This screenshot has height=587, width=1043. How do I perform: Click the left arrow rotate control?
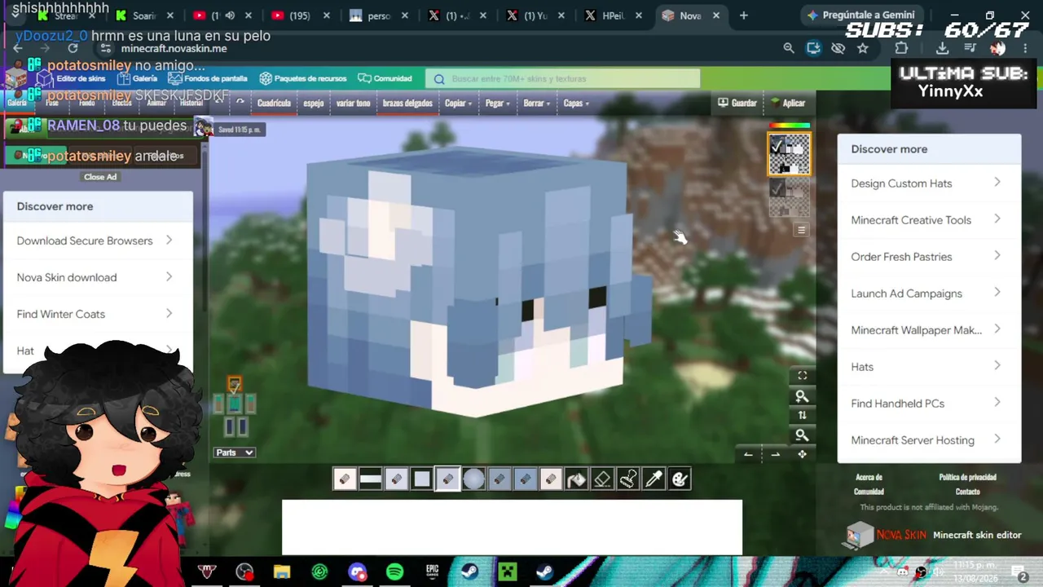click(x=748, y=454)
